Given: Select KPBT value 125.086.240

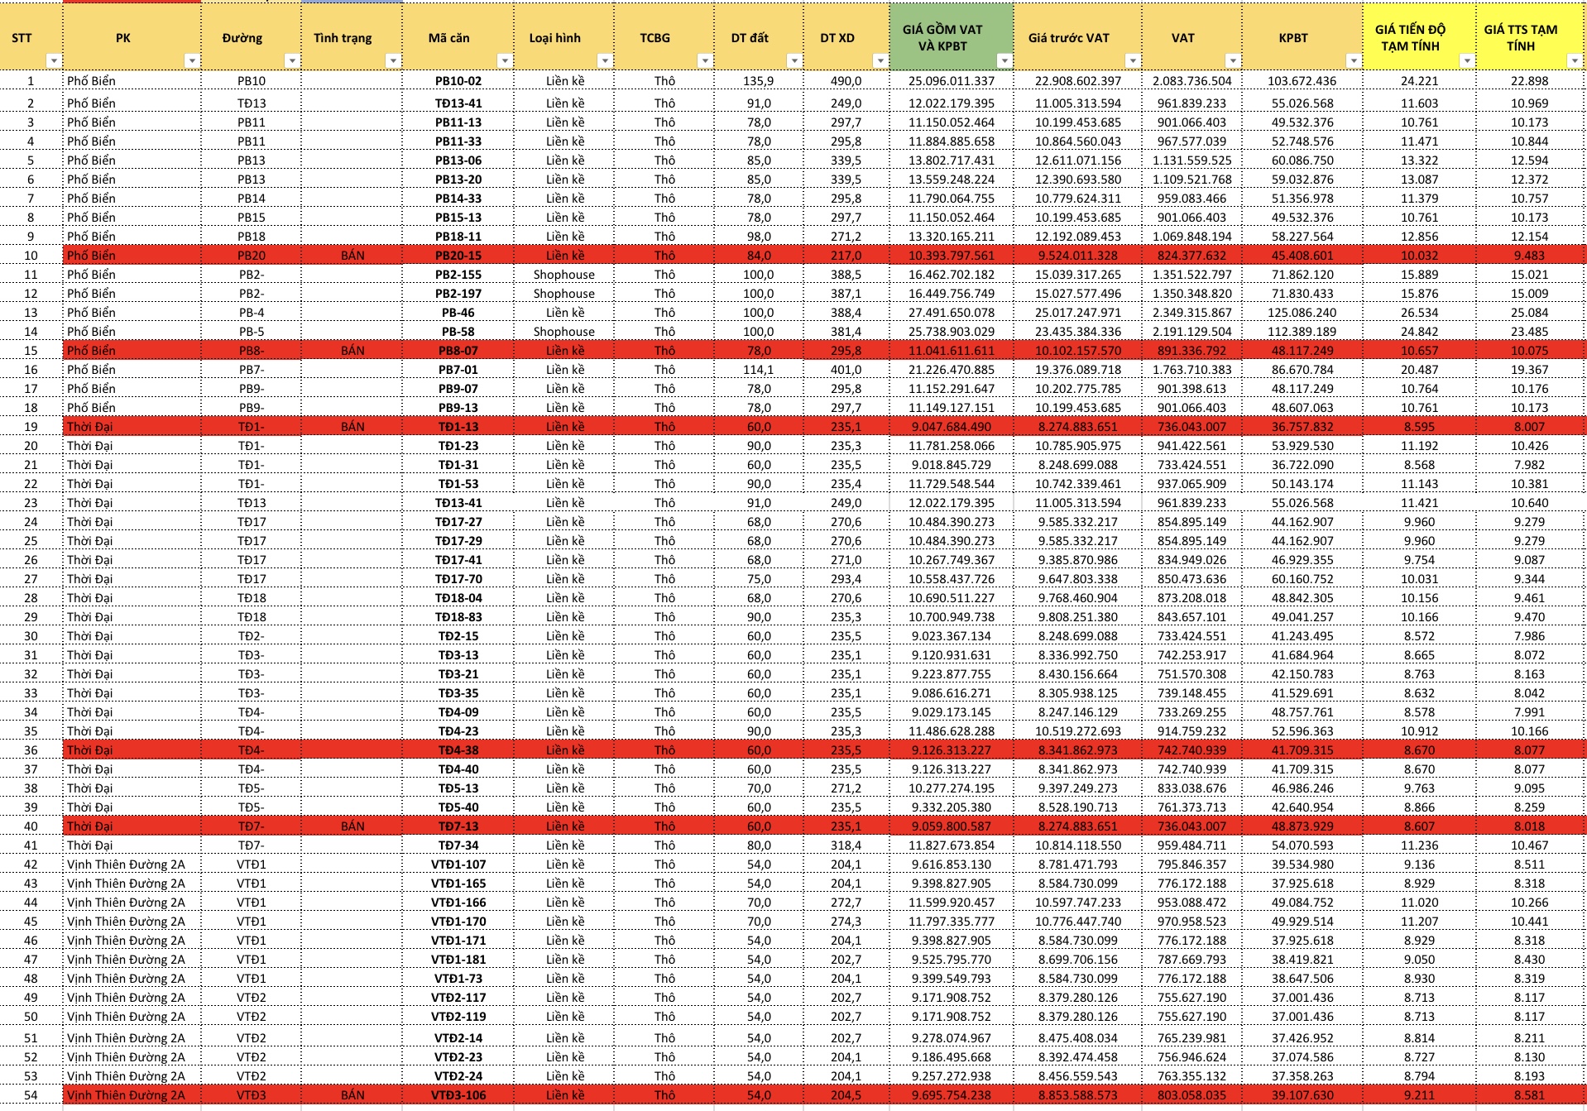Looking at the screenshot, I should click(1302, 313).
